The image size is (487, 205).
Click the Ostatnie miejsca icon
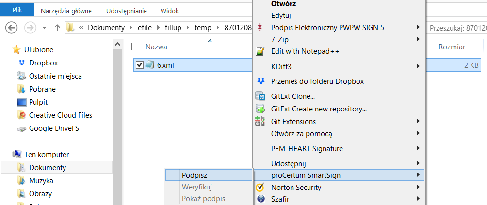pos(21,76)
